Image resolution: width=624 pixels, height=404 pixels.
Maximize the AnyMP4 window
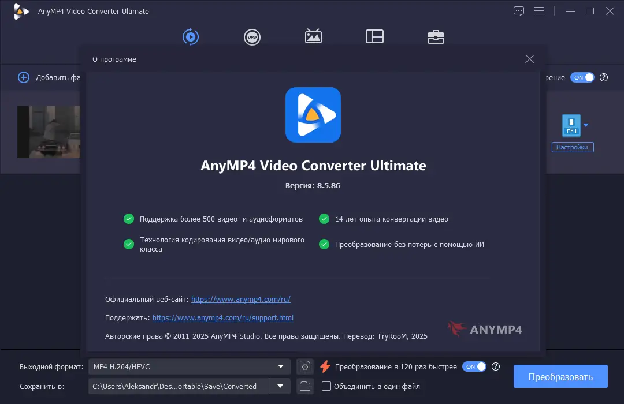[590, 11]
